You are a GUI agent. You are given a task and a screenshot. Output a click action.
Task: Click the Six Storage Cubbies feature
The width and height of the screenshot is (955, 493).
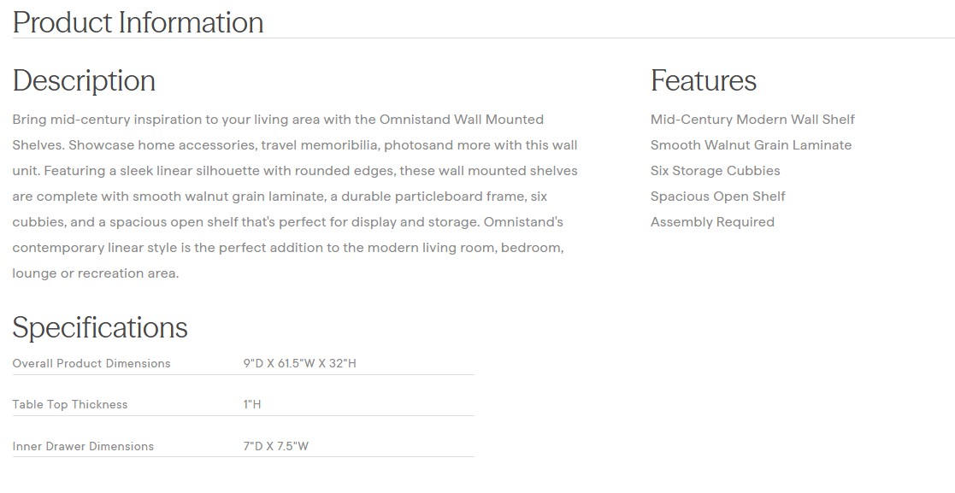[x=715, y=171]
